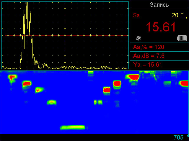
Task: Select the Запись mode header
Action: coord(159,5)
